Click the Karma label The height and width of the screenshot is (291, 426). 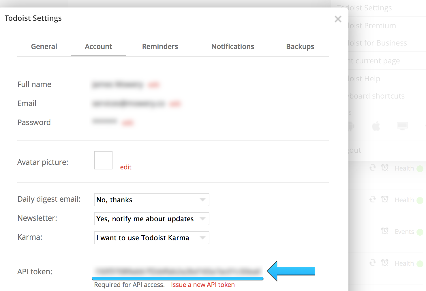click(x=30, y=237)
